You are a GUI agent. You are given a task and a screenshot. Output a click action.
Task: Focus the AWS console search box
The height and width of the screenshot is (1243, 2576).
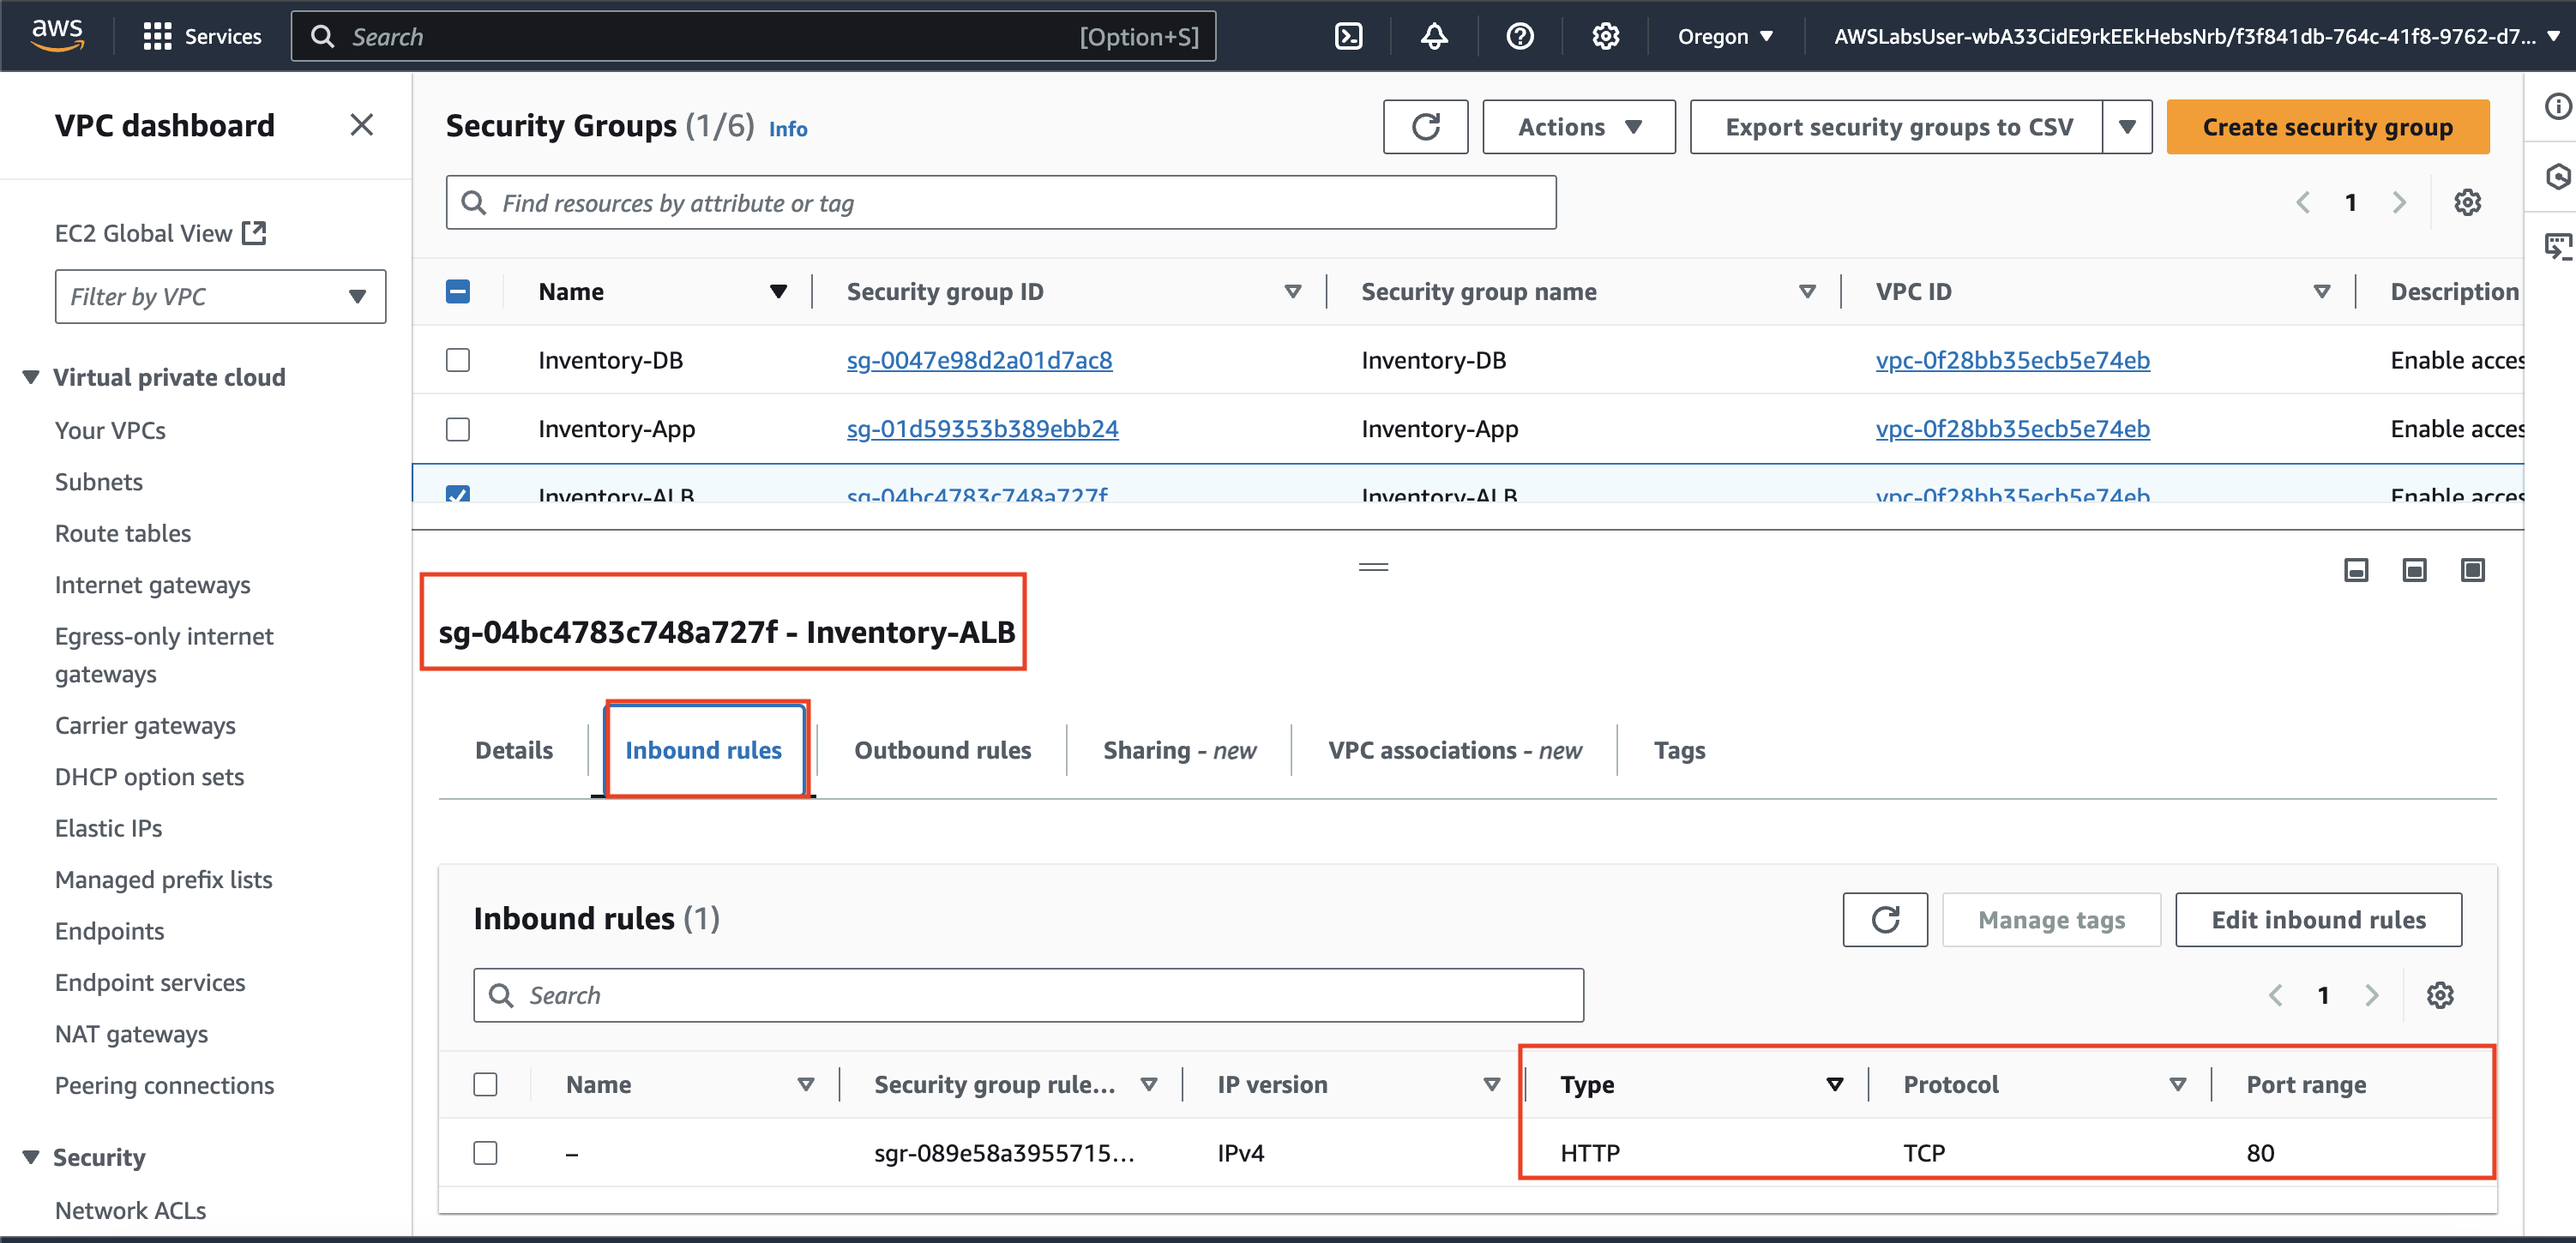coord(753,37)
